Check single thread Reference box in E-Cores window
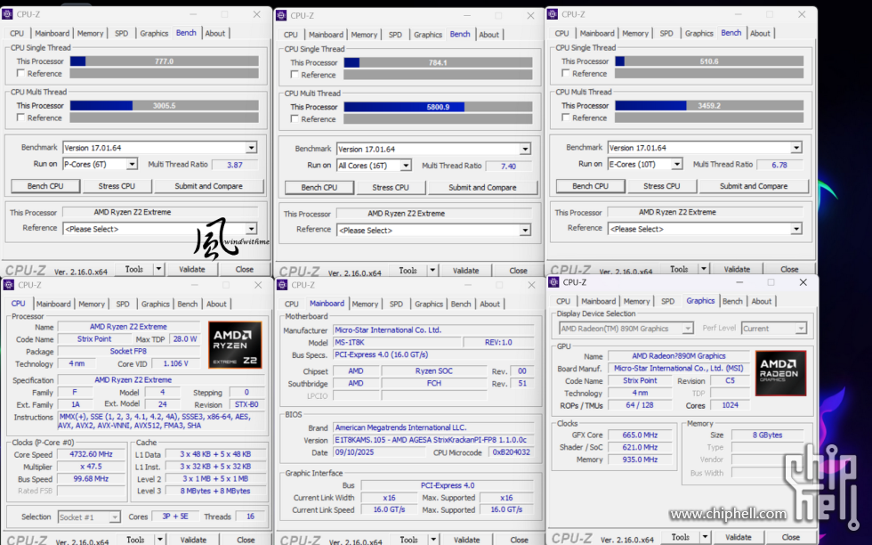 coord(566,74)
